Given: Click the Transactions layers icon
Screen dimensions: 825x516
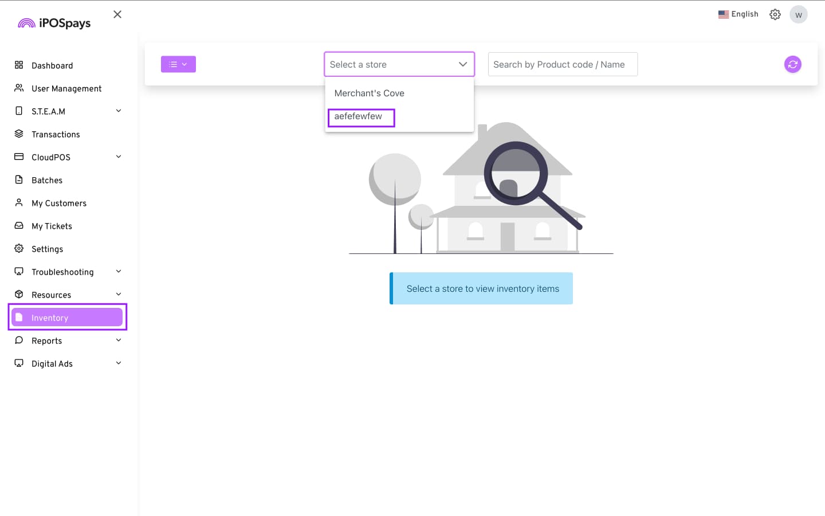Looking at the screenshot, I should pos(19,134).
